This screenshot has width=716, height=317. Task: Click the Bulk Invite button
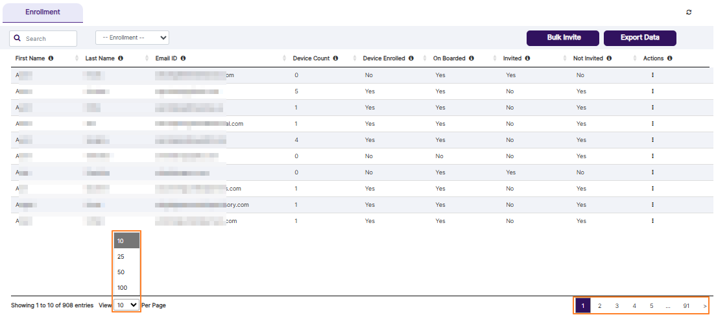564,38
